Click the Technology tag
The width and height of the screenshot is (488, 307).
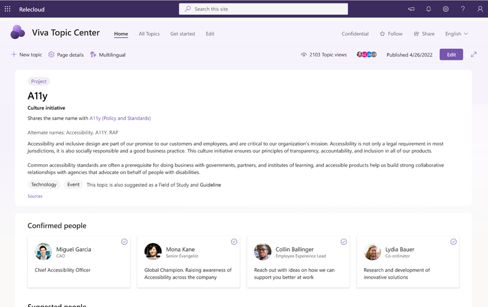tap(43, 184)
